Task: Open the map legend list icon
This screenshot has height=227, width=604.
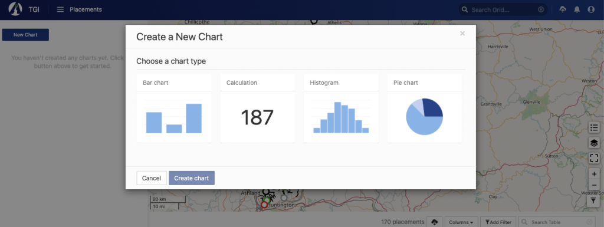Action: pyautogui.click(x=594, y=128)
